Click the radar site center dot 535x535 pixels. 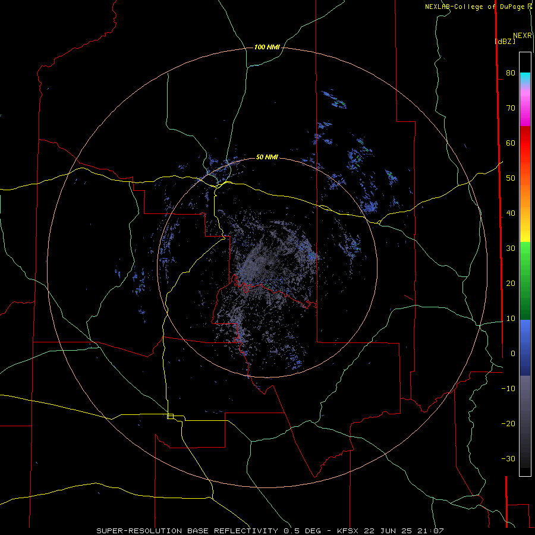[269, 267]
